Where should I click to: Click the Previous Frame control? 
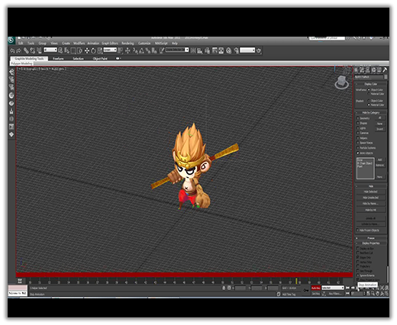(x=353, y=288)
